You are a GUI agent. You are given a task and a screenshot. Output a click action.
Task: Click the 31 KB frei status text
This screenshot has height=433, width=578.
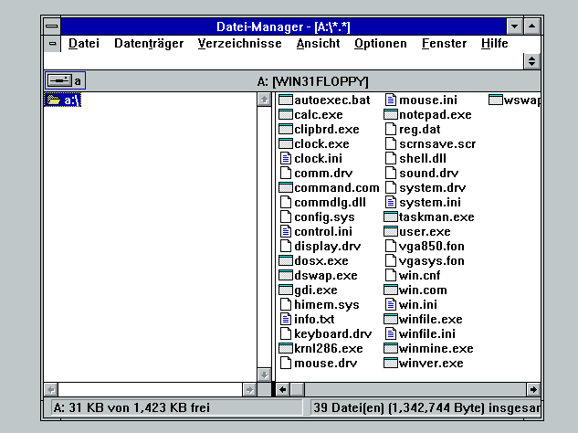coord(131,408)
